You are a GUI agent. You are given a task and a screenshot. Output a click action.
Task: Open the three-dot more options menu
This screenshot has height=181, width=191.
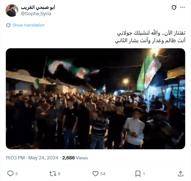182,7
